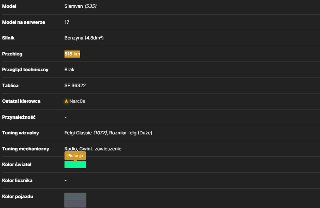Click the highlighted 515 km mileage value

(72, 54)
